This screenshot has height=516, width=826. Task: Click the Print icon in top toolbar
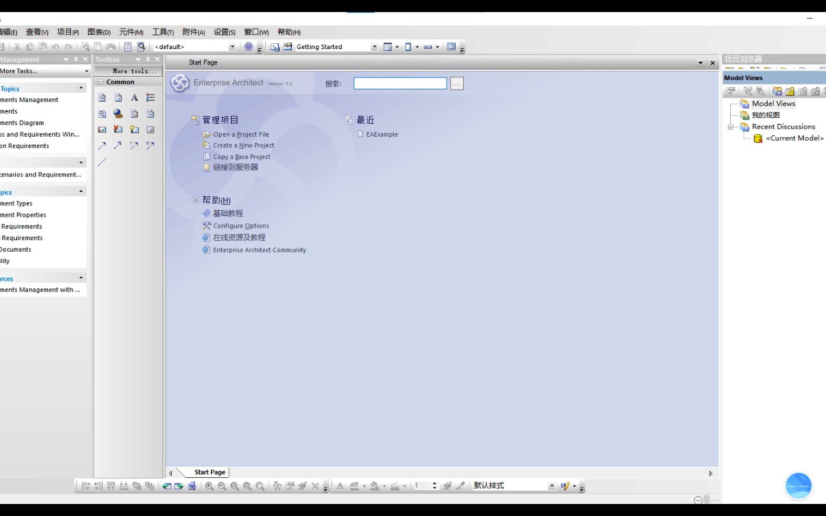(110, 47)
